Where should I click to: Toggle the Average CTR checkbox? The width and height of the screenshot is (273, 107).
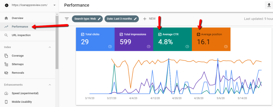160,34
